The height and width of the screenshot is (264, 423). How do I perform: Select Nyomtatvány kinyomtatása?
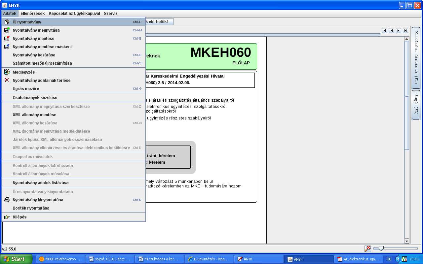point(73,200)
